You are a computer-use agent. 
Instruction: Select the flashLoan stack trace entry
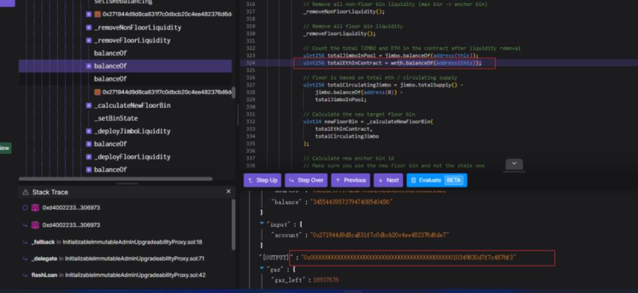47,275
